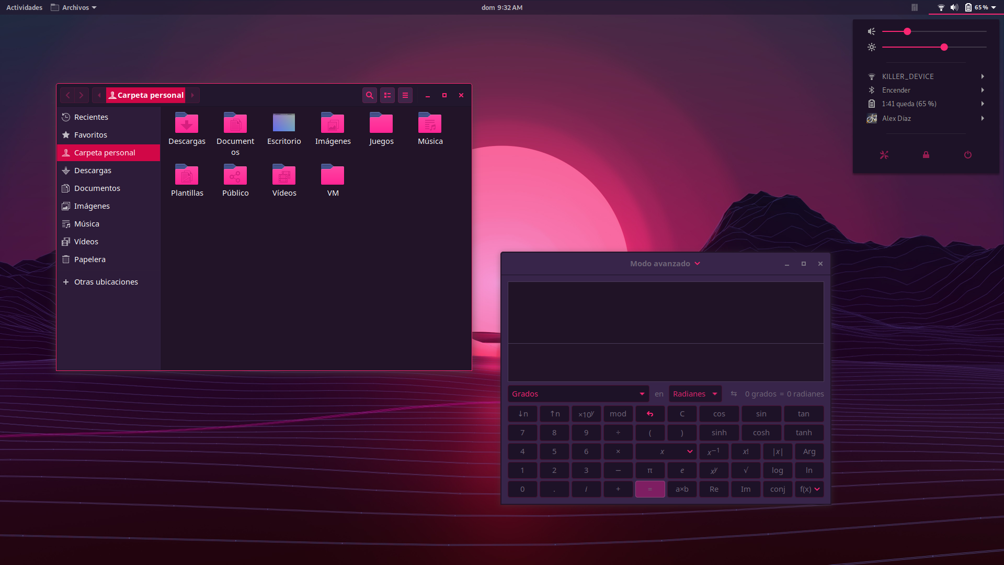Open the hamburger menu in Archivos

tap(405, 95)
